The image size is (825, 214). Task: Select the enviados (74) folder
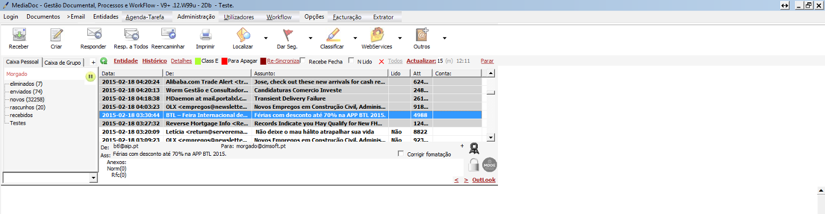pyautogui.click(x=26, y=92)
